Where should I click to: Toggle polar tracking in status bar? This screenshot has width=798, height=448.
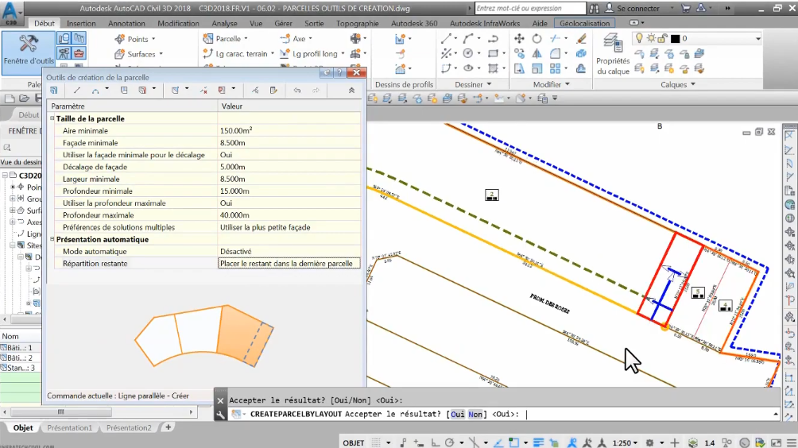tap(449, 443)
